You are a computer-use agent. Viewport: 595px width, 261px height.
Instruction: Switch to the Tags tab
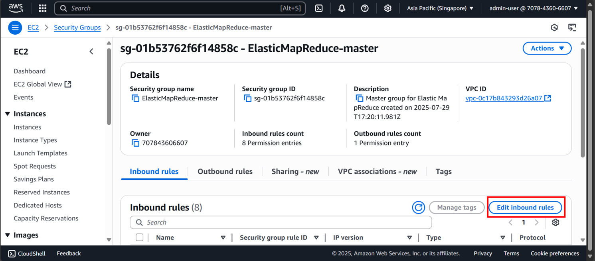443,171
